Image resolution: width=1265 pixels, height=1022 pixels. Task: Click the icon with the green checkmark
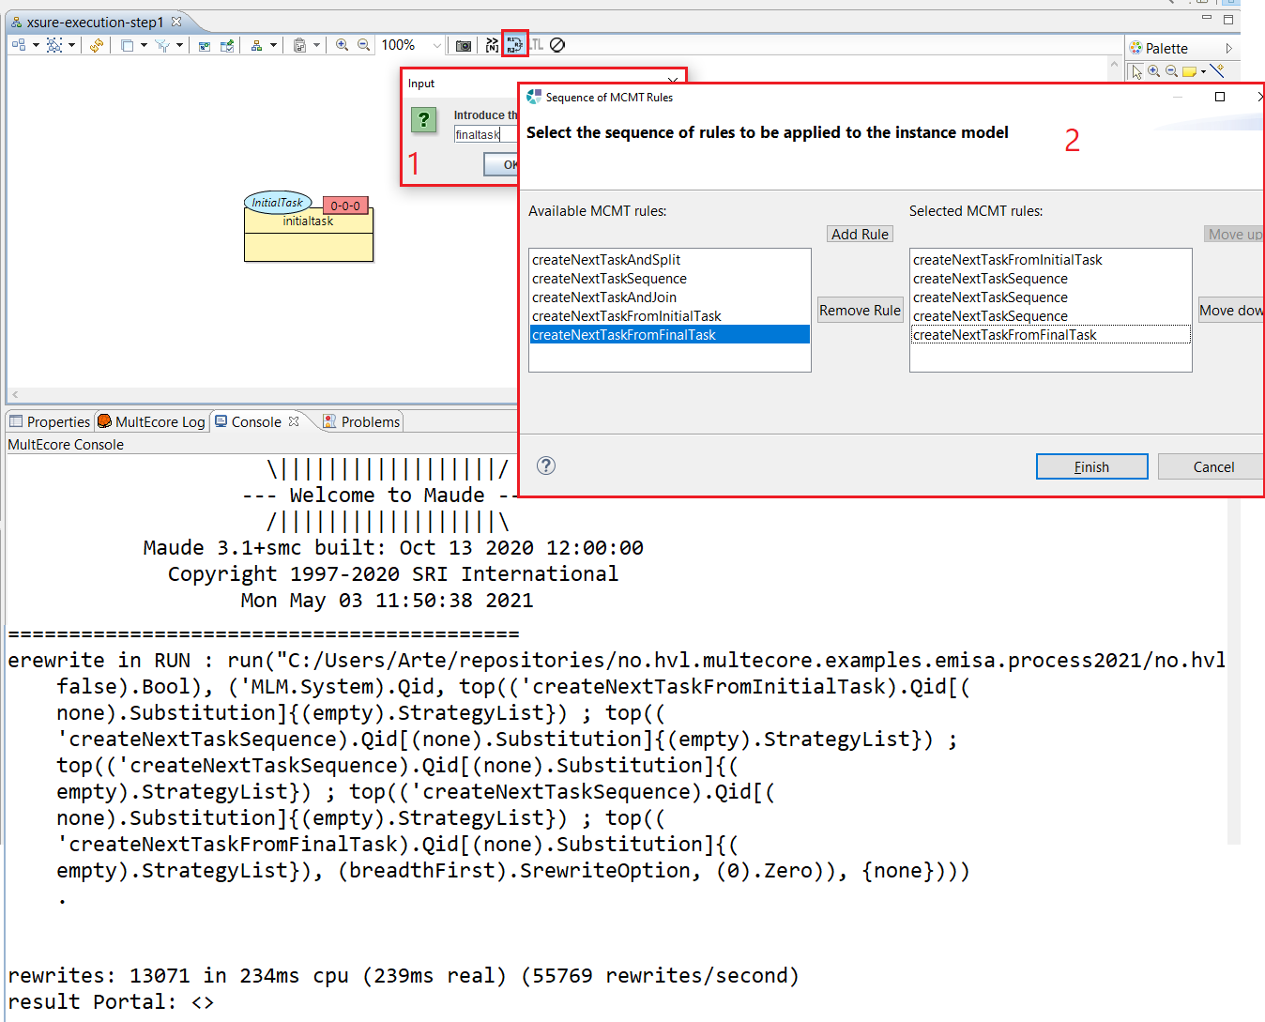coord(227,45)
